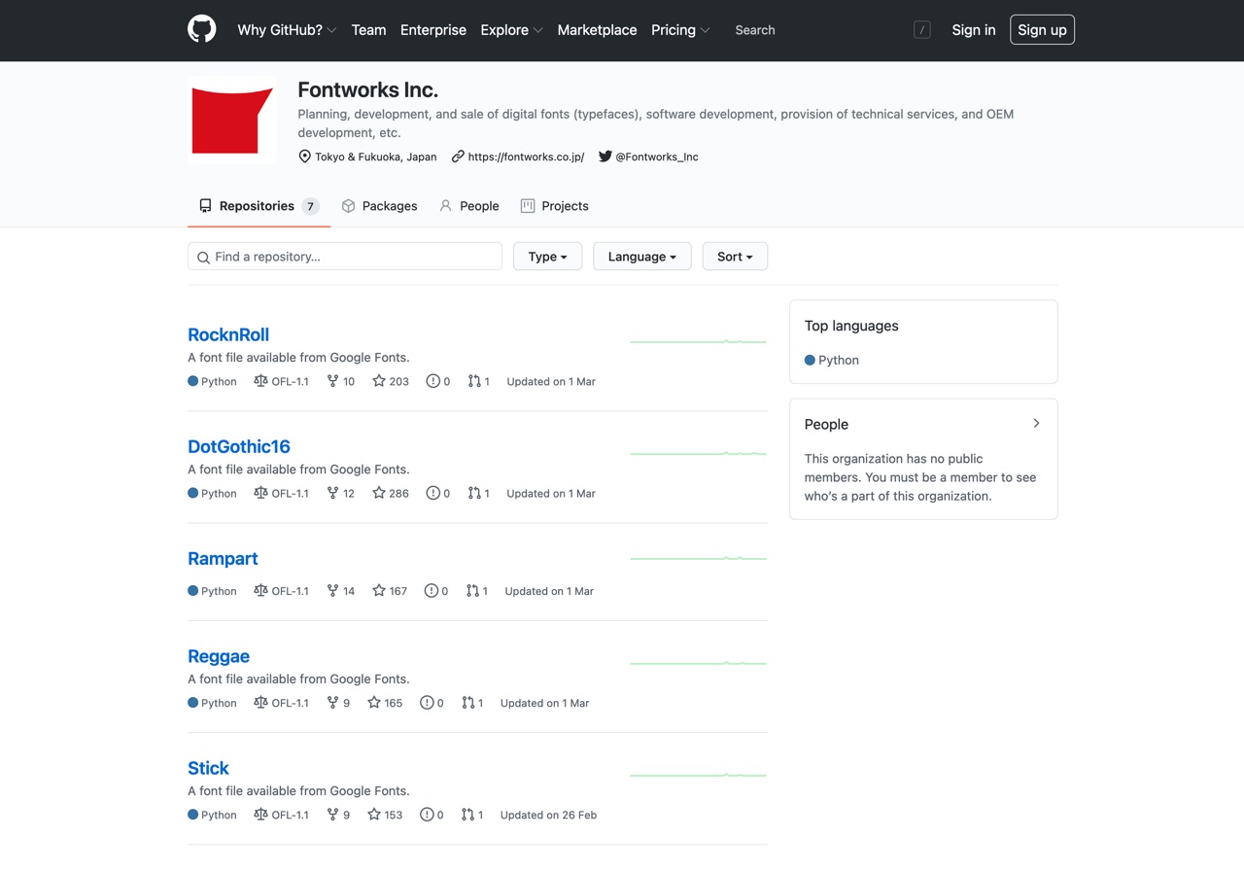The height and width of the screenshot is (871, 1244).
Task: Click the GitHub octocat logo
Action: coord(202,29)
